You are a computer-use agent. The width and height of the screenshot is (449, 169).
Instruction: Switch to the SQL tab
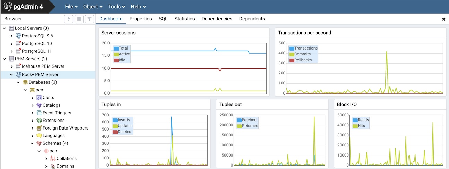click(x=163, y=19)
